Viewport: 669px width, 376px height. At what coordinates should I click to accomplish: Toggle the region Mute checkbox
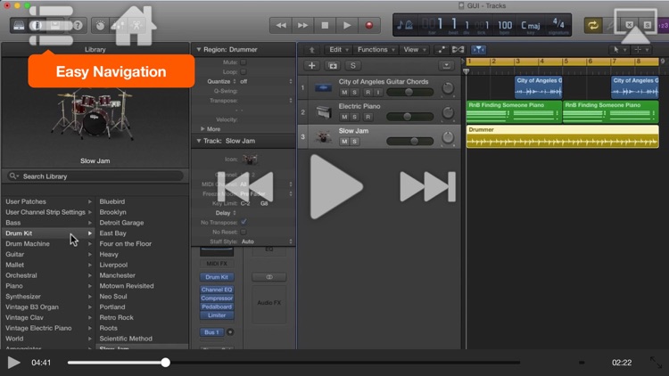(244, 62)
